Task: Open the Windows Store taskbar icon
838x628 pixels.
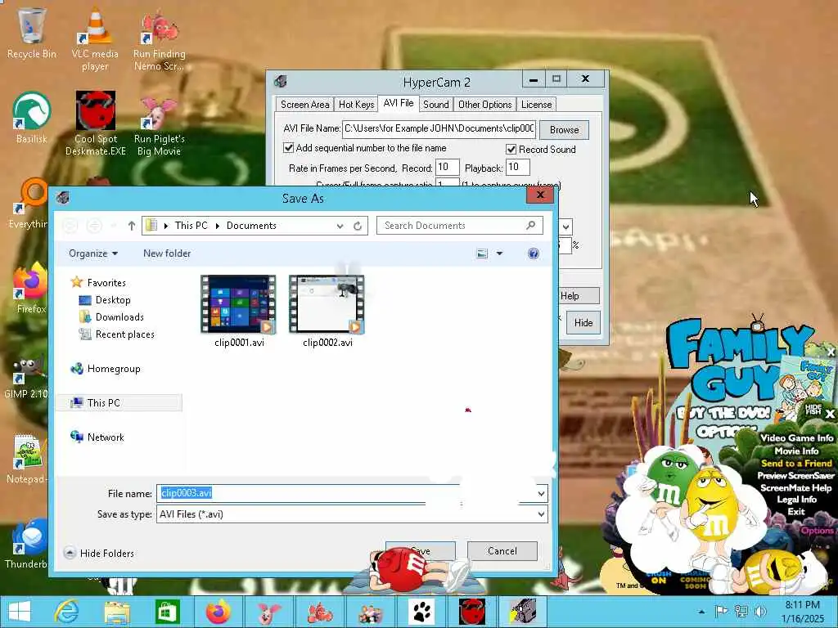Action: coord(167,612)
